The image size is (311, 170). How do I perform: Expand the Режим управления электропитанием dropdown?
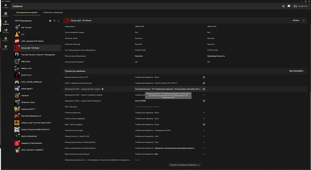coord(204,148)
